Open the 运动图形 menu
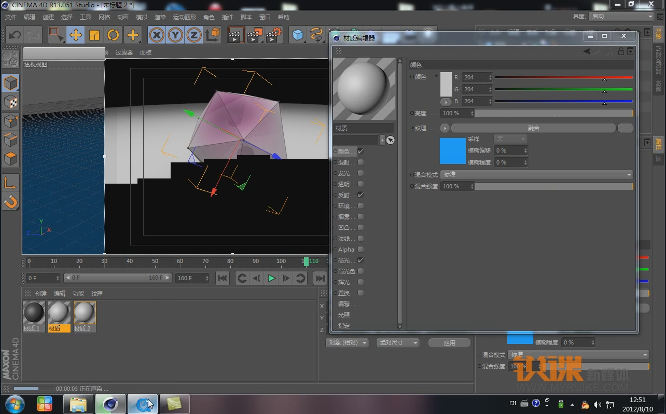Screen dimensions: 666x414 point(185,17)
